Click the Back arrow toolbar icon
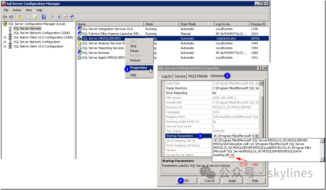326x190 pixels. coord(5,17)
